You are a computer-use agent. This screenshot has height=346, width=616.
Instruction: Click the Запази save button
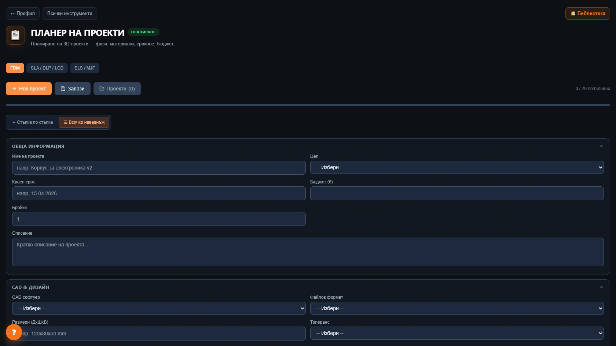(73, 89)
